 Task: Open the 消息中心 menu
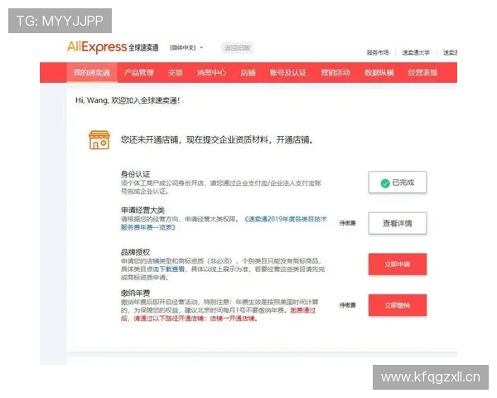click(x=212, y=73)
